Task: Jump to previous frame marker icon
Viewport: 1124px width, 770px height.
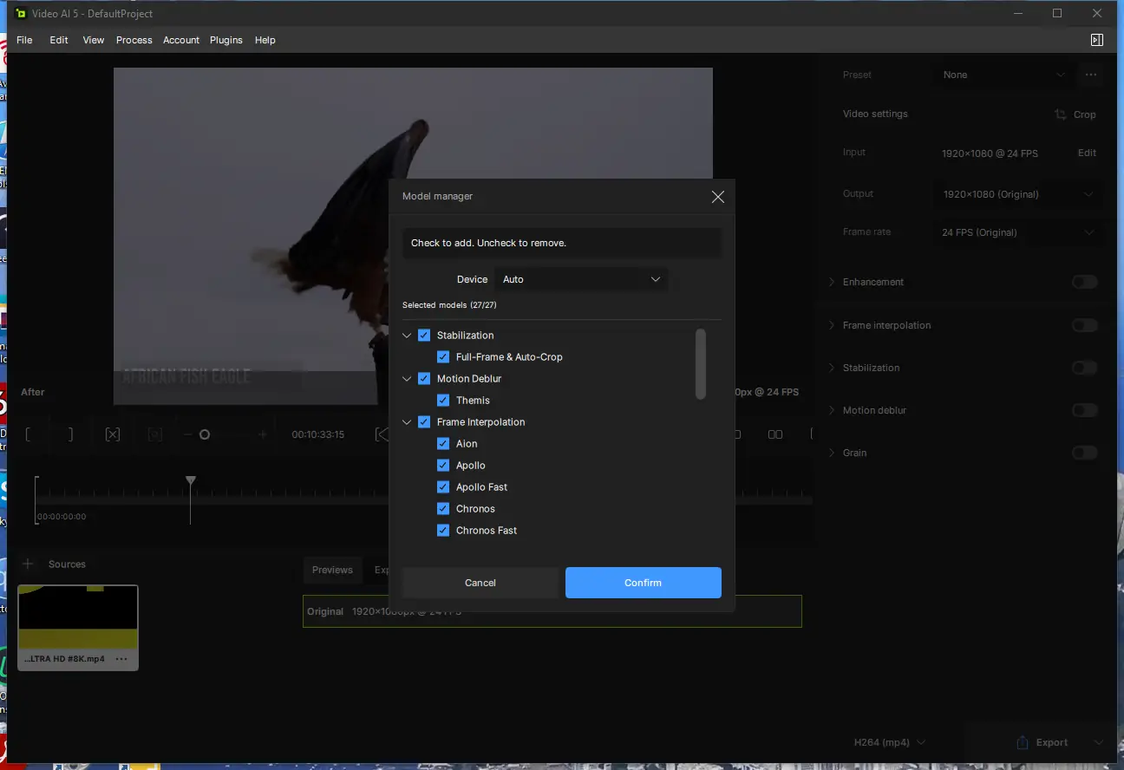Action: pyautogui.click(x=382, y=434)
